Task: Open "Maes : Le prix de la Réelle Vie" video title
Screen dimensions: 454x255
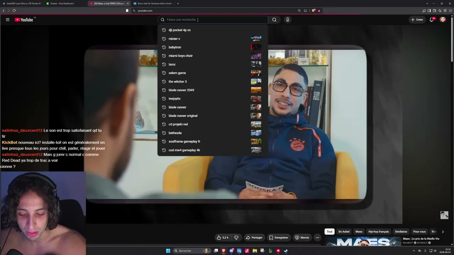Action: [x=421, y=239]
